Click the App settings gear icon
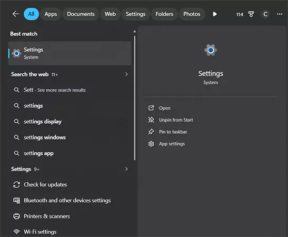The image size is (288, 237). (x=151, y=144)
